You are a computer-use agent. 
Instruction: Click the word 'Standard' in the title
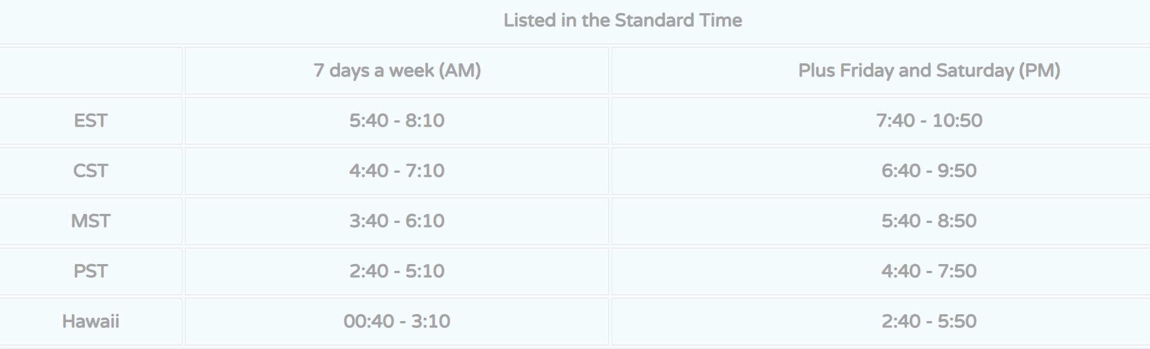coord(654,21)
